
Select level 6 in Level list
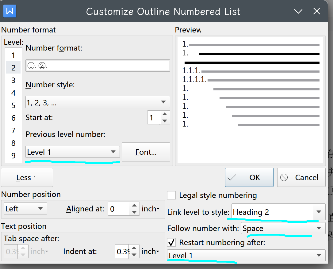pyautogui.click(x=13, y=118)
